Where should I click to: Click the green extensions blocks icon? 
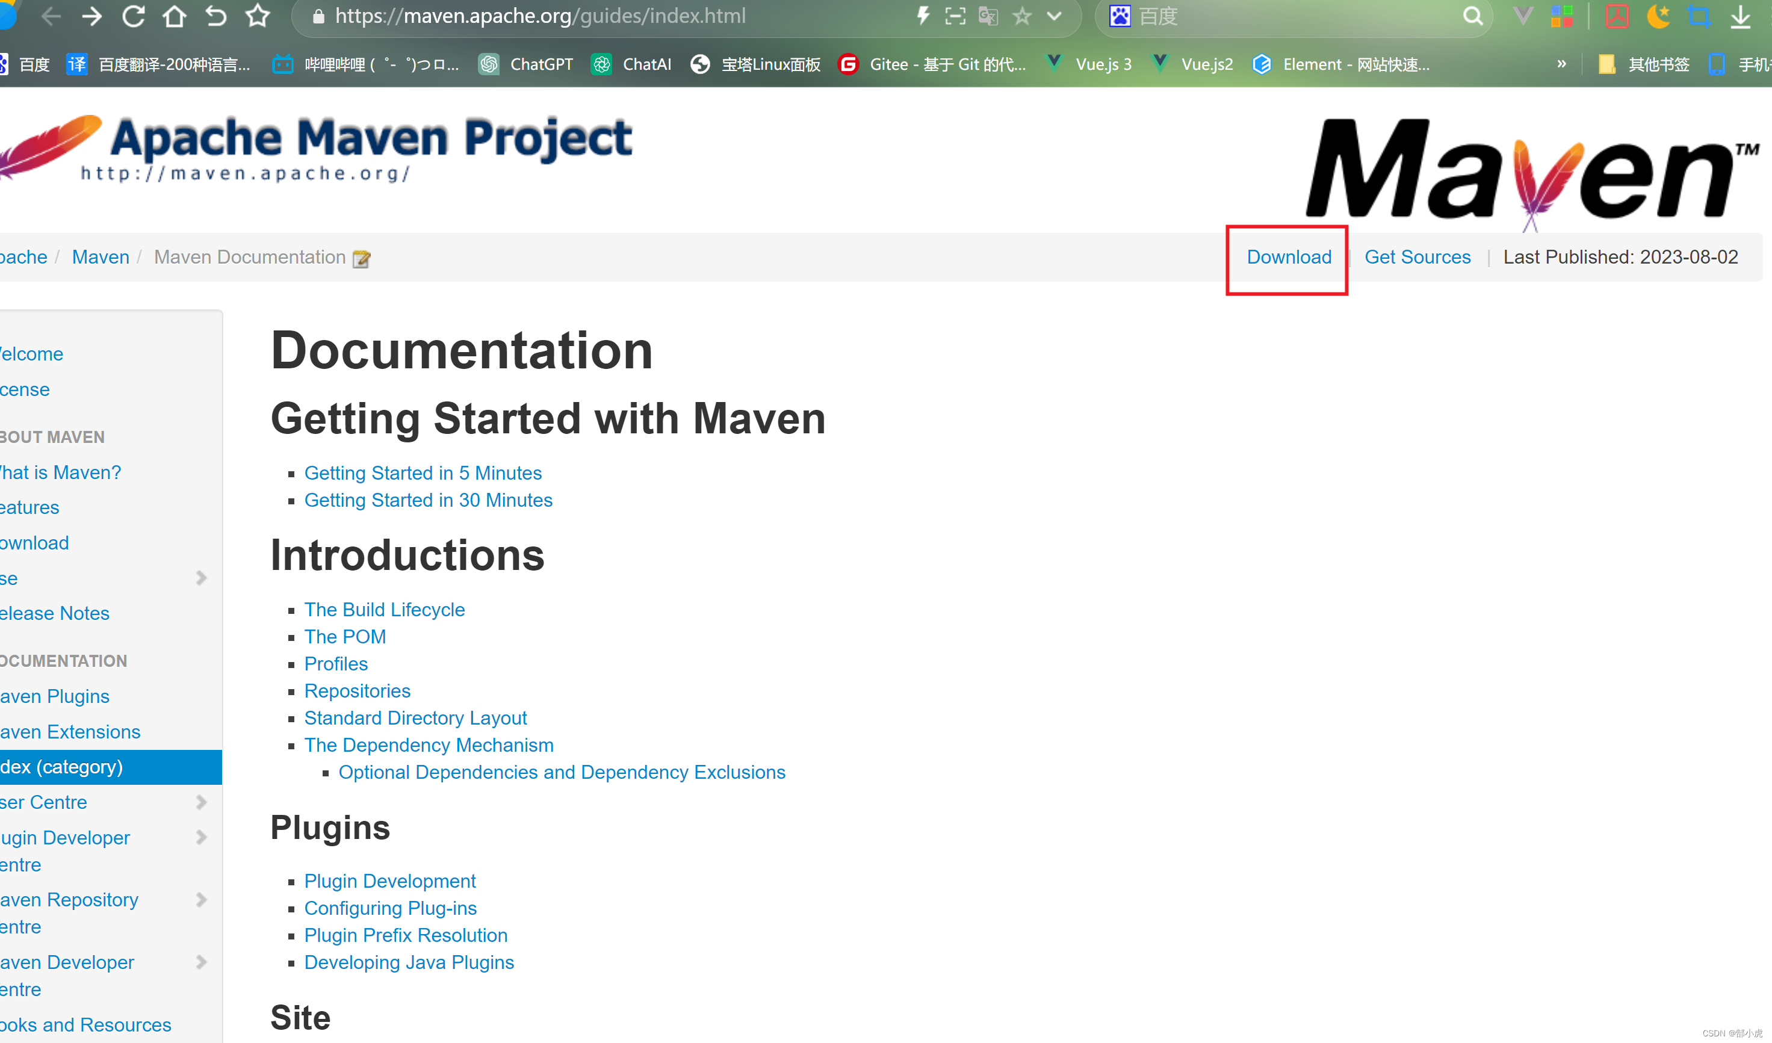1561,17
